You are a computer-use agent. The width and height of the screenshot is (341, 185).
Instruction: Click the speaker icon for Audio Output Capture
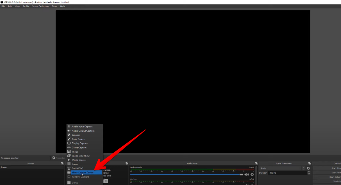point(69,131)
